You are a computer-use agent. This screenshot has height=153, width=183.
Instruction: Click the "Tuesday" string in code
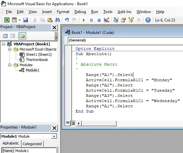[163, 90]
